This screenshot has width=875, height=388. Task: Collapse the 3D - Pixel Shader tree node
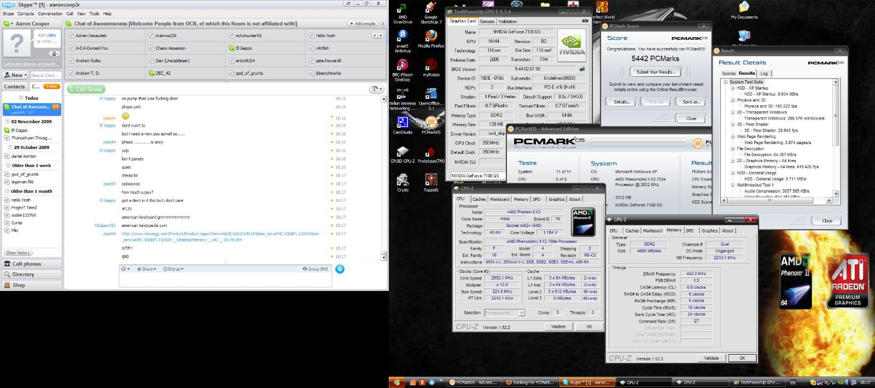pyautogui.click(x=733, y=124)
